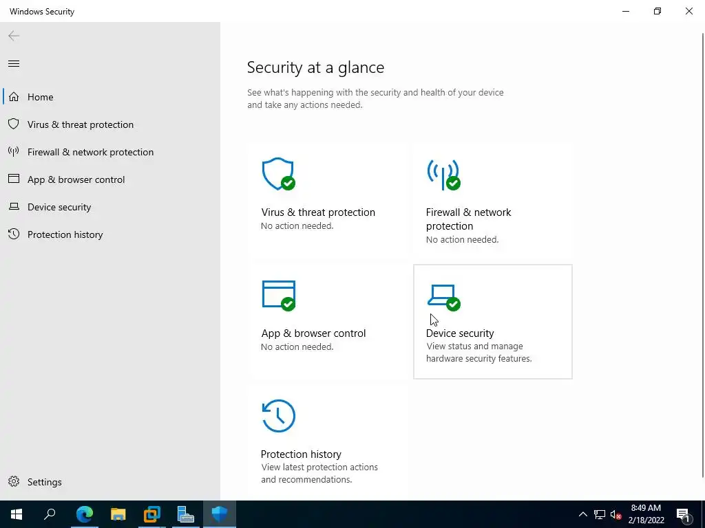
Task: Click the taskbar search magnifier
Action: 50,514
